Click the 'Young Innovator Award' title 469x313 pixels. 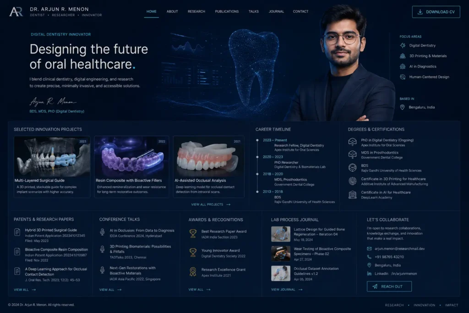(220, 251)
